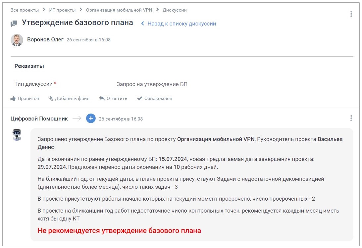362x248 pixels.
Task: Click the Цифровой Помощник sender name
Action: point(39,119)
